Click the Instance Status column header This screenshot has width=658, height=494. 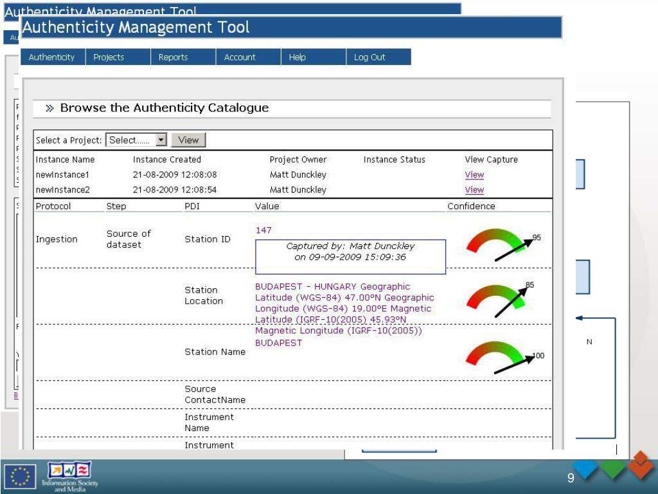point(394,160)
